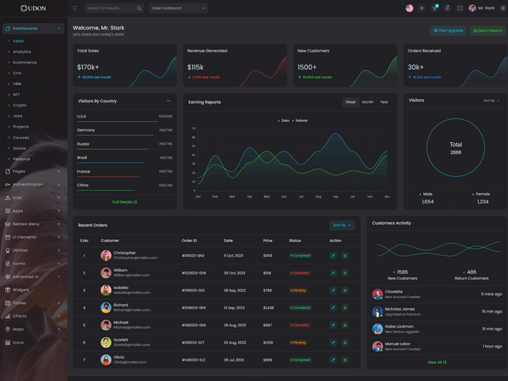The height and width of the screenshot is (381, 508).
Task: Open the Full Details link
Action: tap(124, 202)
